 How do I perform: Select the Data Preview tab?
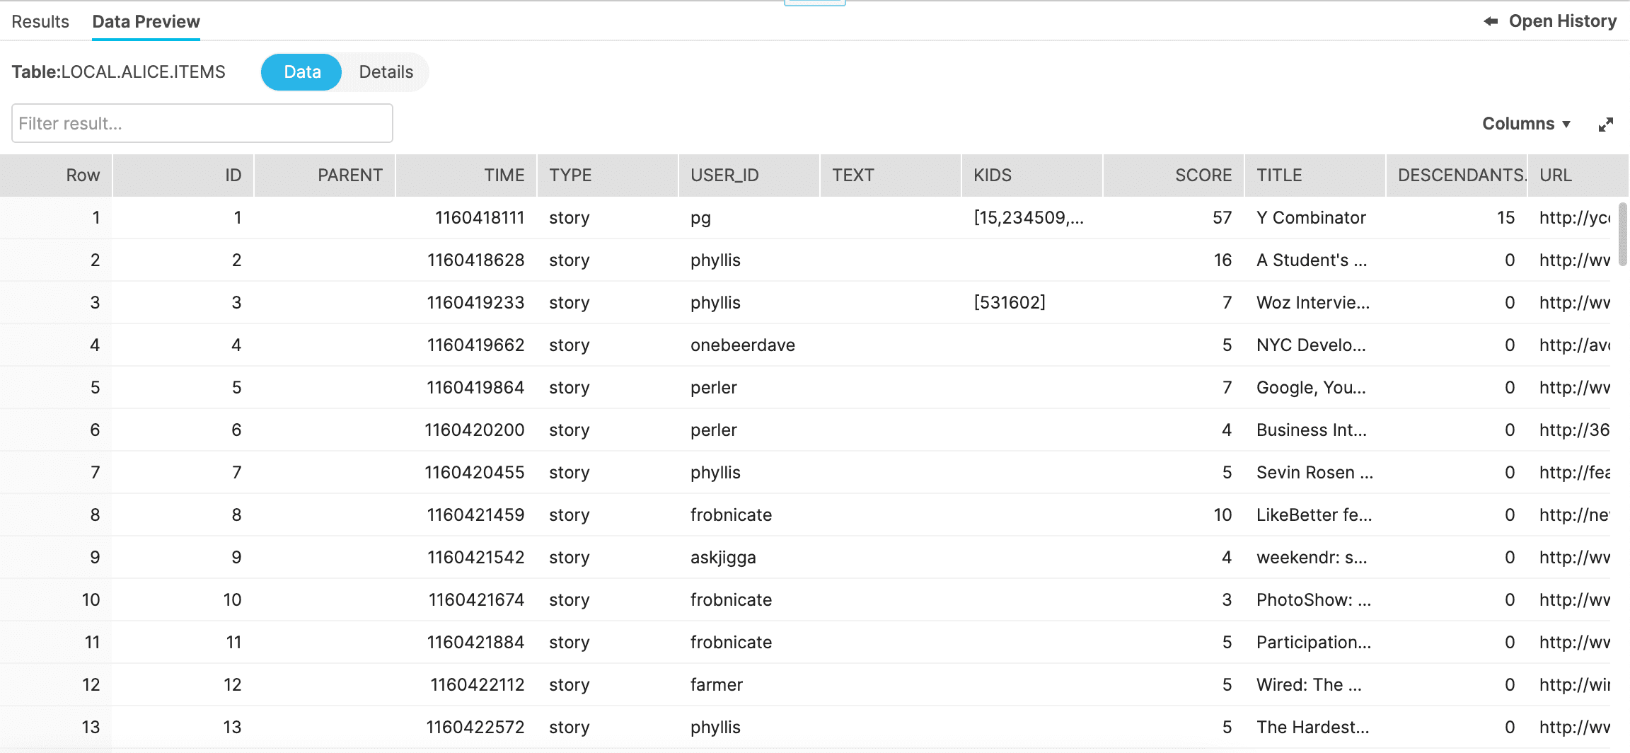click(146, 21)
